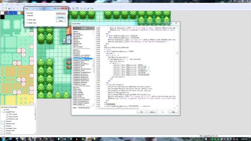Open the Database toolbar icon
This screenshot has width=251, height=141.
(x=78, y=9)
